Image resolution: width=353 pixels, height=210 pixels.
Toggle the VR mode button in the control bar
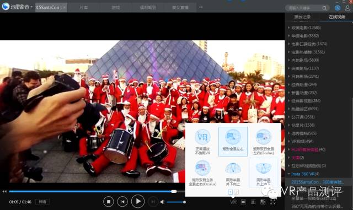(233, 202)
